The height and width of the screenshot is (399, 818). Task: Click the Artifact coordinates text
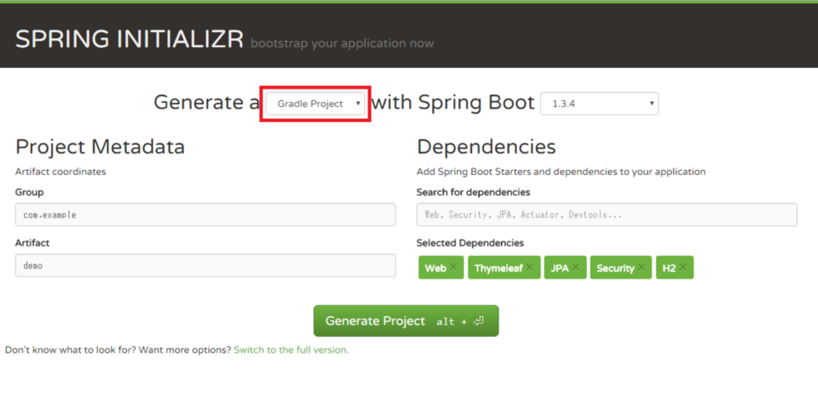coord(60,172)
